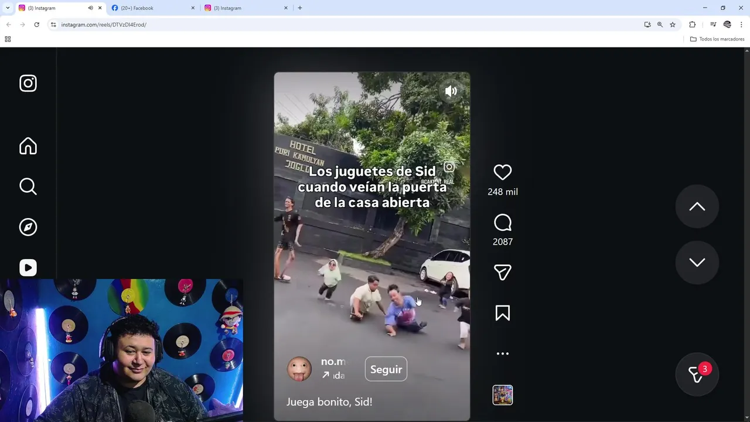
Task: Click the forward navigation arrow
Action: pos(22,25)
